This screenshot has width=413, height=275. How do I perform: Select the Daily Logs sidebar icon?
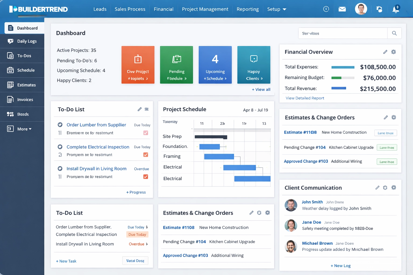11,41
